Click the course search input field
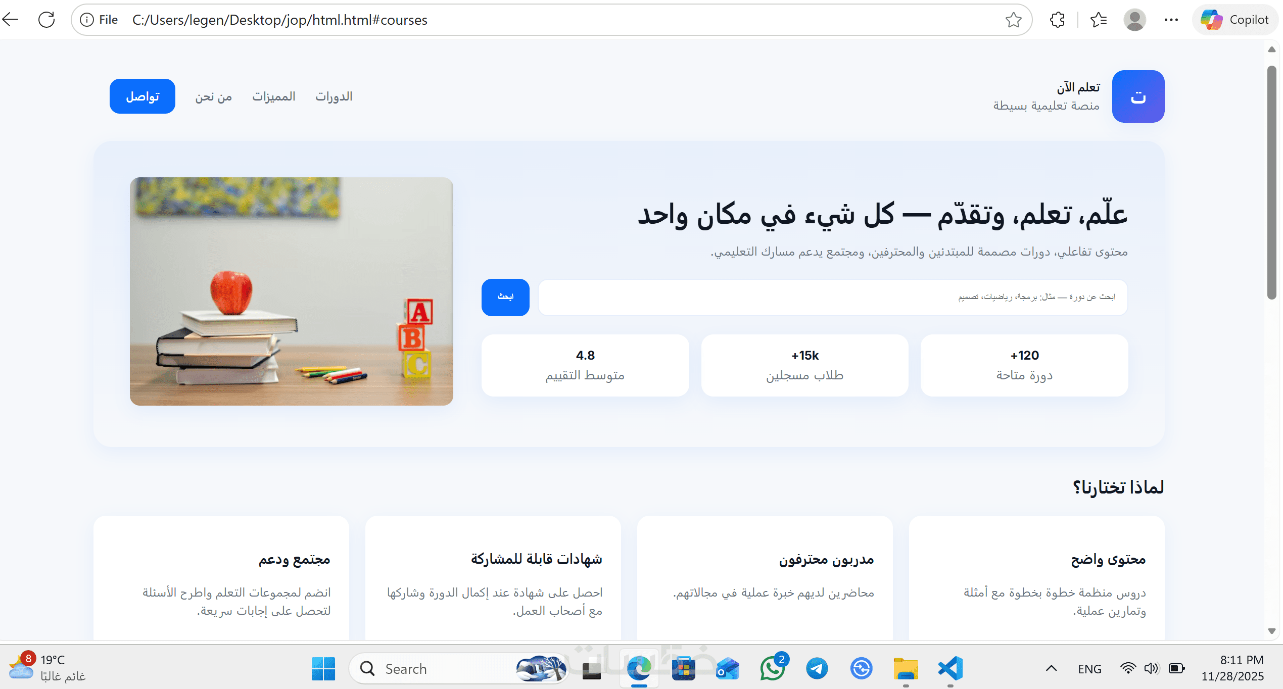The height and width of the screenshot is (689, 1283). (x=832, y=297)
